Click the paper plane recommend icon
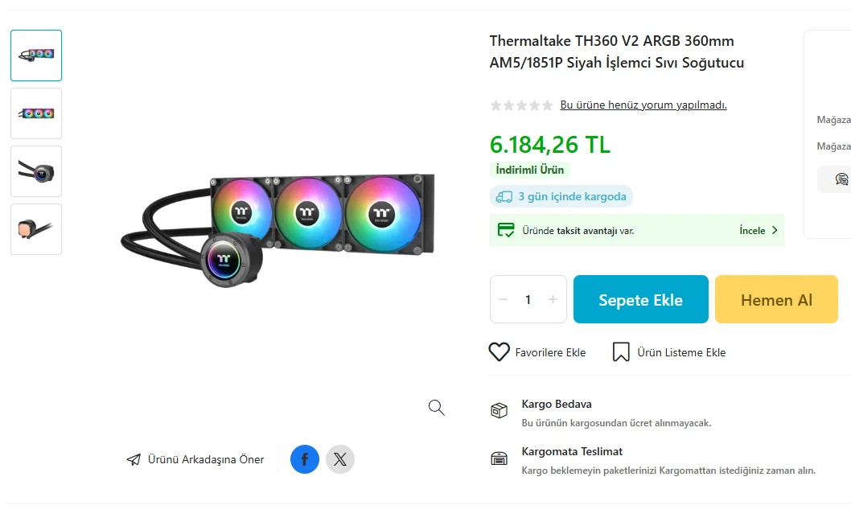This screenshot has width=851, height=522. point(134,460)
